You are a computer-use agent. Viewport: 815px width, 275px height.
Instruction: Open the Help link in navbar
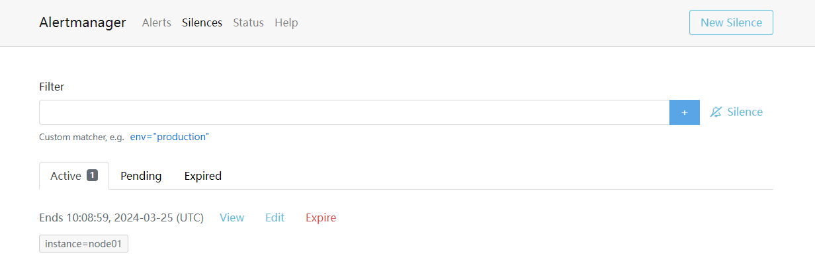click(x=286, y=22)
